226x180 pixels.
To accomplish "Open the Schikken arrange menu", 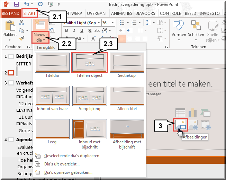I will (196, 30).
